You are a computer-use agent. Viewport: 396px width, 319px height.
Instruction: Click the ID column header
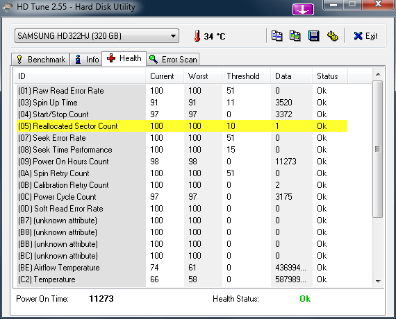point(80,76)
